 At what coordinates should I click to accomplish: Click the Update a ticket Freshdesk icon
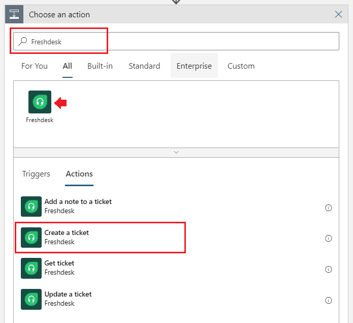tap(31, 299)
